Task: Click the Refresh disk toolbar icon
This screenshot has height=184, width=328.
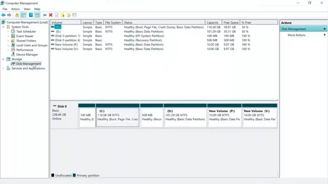Action: [45, 15]
